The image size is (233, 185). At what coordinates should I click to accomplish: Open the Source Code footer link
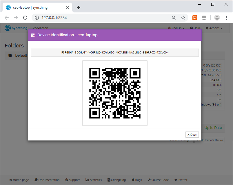coord(158,180)
